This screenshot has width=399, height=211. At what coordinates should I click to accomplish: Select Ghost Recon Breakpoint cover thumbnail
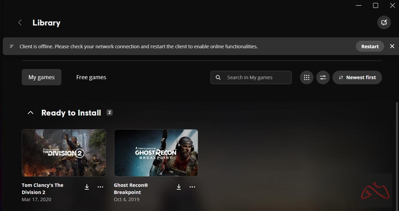tap(156, 153)
